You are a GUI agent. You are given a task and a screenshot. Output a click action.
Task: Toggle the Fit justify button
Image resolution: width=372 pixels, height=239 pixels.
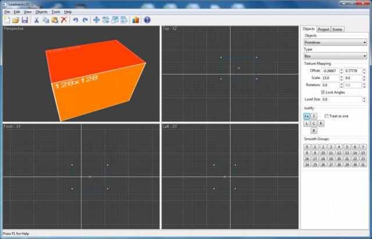[x=306, y=116]
